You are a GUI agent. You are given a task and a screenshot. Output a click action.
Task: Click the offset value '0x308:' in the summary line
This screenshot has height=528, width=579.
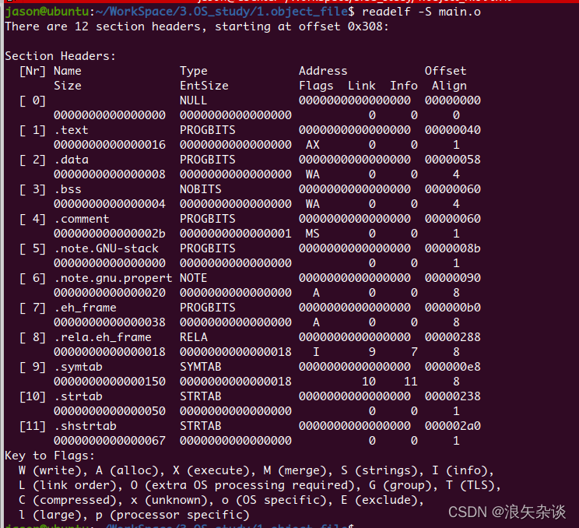[368, 26]
